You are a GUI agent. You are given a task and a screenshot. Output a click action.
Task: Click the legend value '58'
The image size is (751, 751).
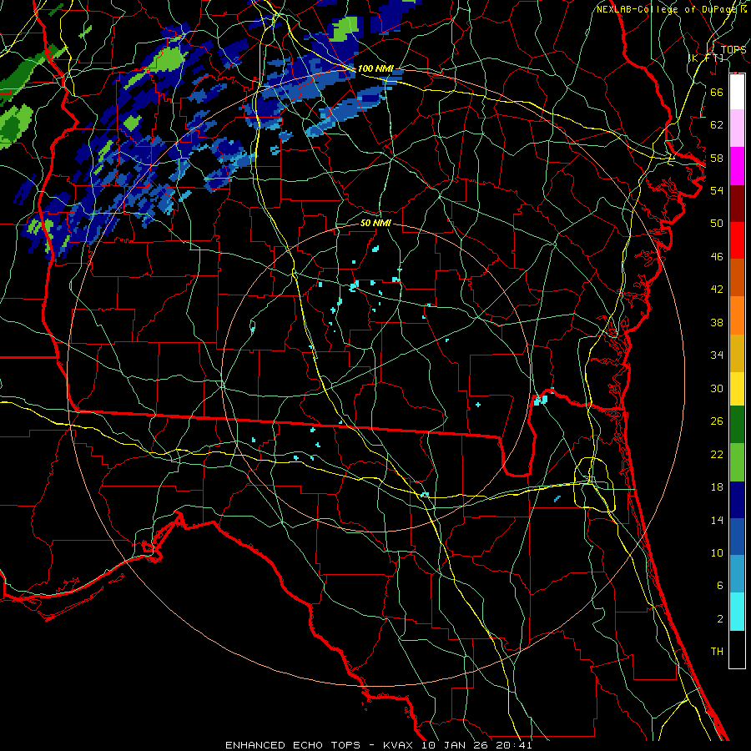click(x=717, y=158)
